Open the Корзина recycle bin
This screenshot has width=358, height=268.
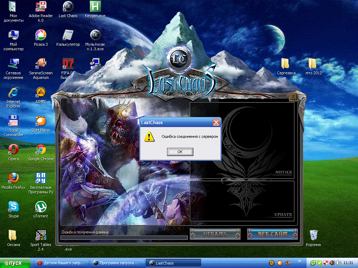tap(313, 238)
